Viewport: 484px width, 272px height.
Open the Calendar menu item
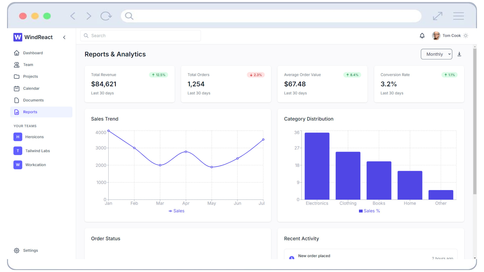[x=41, y=88]
